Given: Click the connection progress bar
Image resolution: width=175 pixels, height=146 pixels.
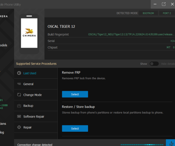Looking at the screenshot, I should tap(142, 145).
